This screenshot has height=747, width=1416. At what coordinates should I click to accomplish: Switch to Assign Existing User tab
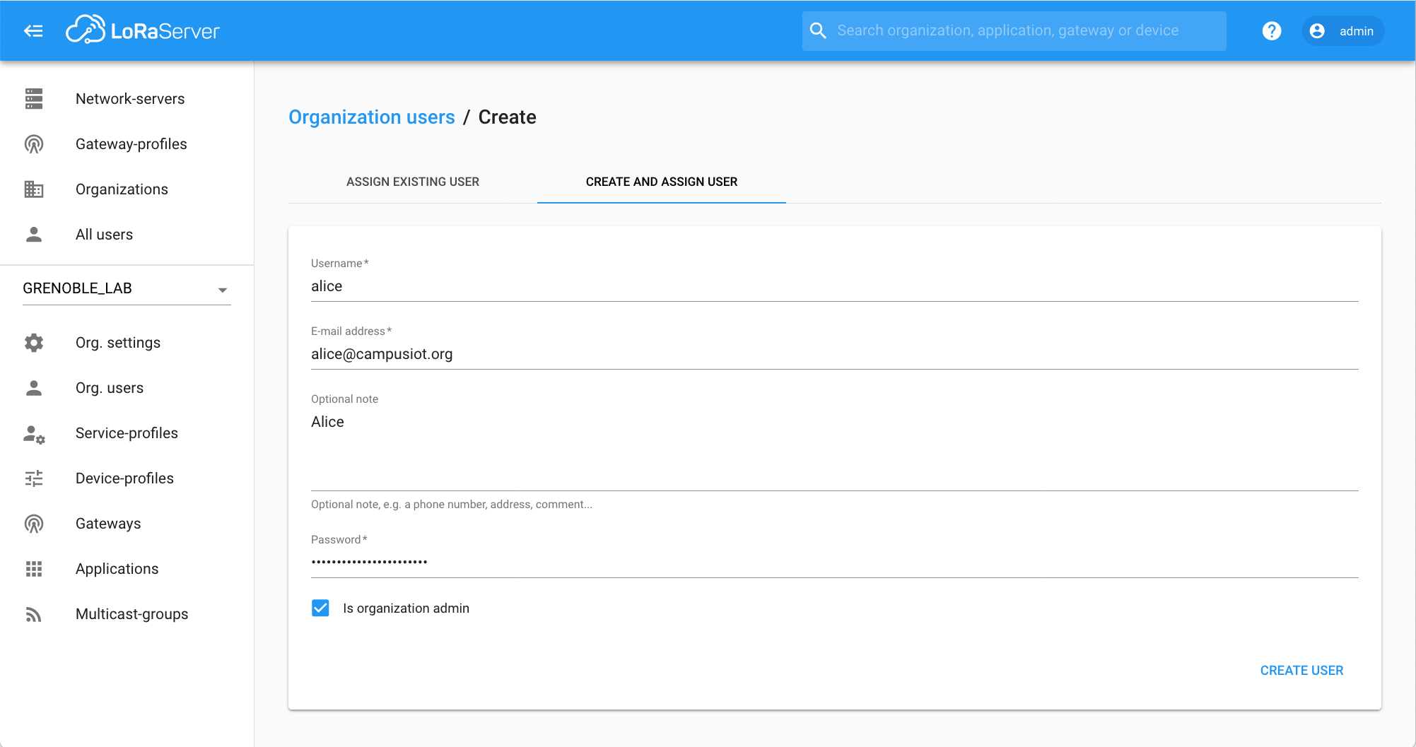(x=413, y=182)
